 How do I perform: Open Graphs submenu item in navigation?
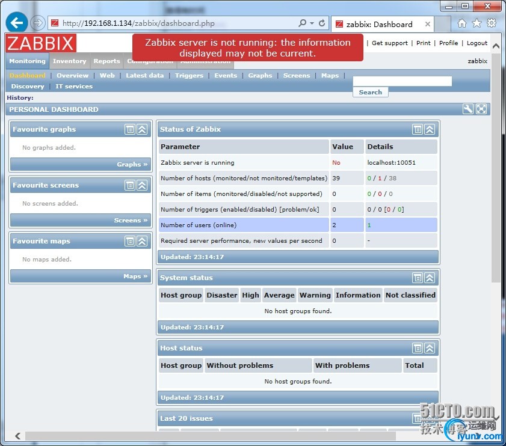click(x=260, y=76)
